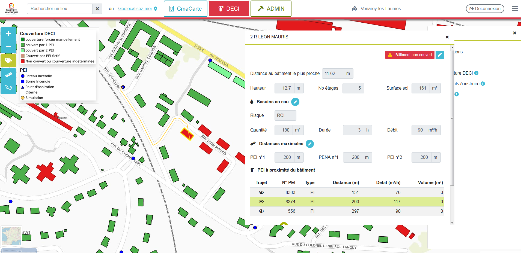521x253 pixels.
Task: Click the Géolocalisez-moi link
Action: (135, 9)
